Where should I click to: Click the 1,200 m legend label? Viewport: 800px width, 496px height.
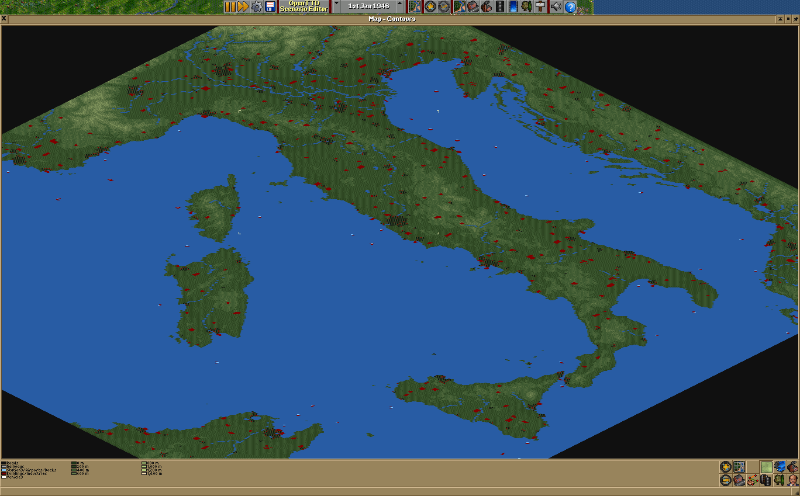click(x=154, y=470)
